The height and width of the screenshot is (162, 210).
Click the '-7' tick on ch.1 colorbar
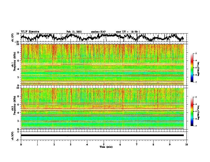[195, 82]
